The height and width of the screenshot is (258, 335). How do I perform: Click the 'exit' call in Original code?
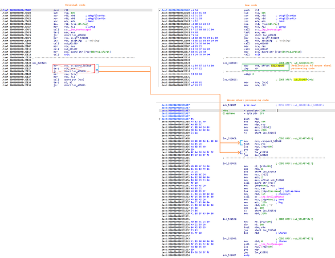pyautogui.click(x=67, y=55)
